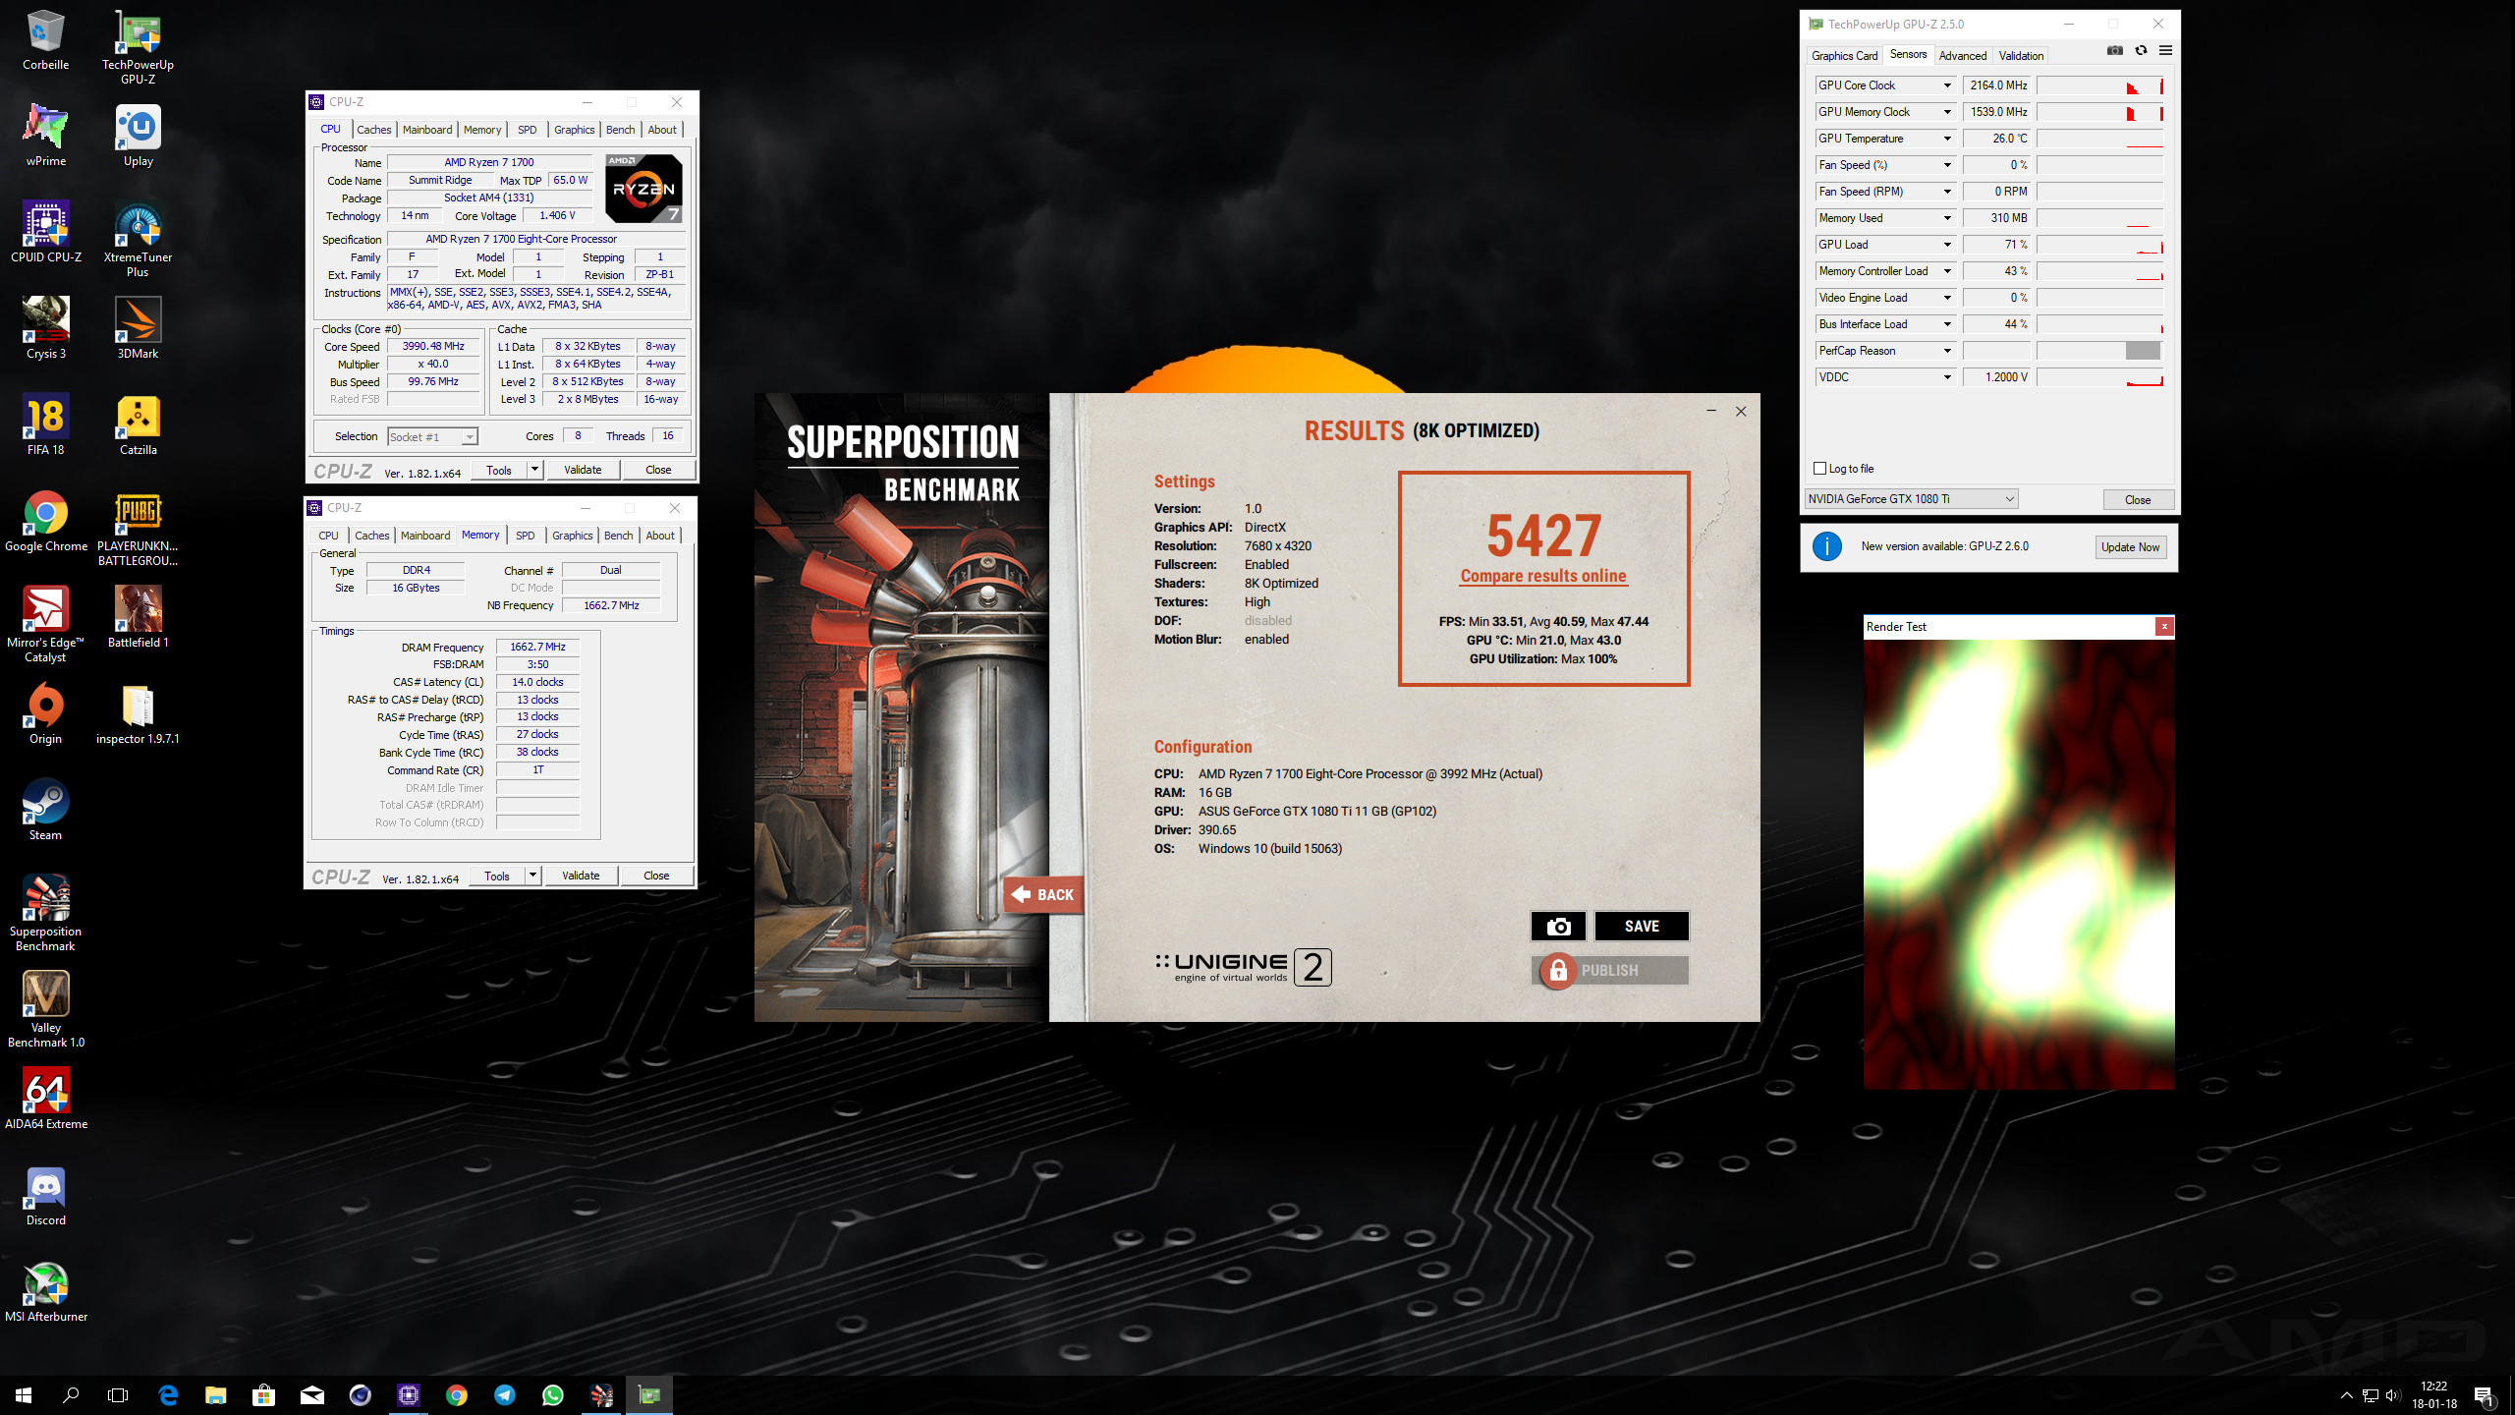Launch Battlefield 1 desktop icon
Viewport: 2515px width, 1415px height.
tap(138, 618)
